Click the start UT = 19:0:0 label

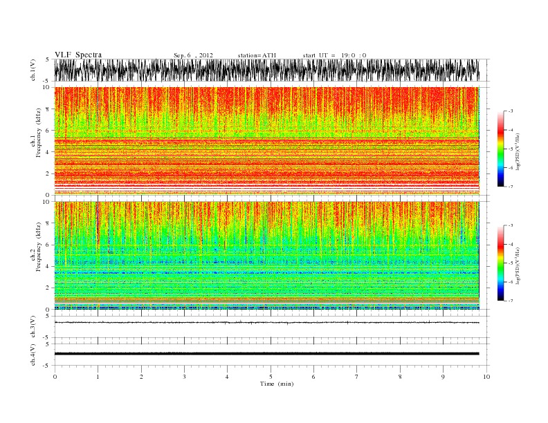pyautogui.click(x=334, y=55)
